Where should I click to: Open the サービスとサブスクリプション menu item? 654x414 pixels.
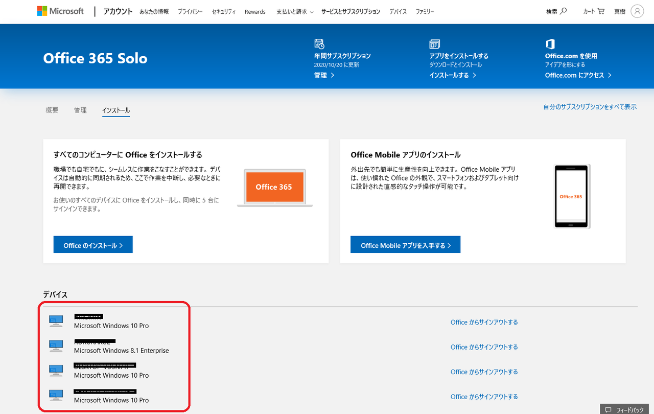click(x=351, y=12)
